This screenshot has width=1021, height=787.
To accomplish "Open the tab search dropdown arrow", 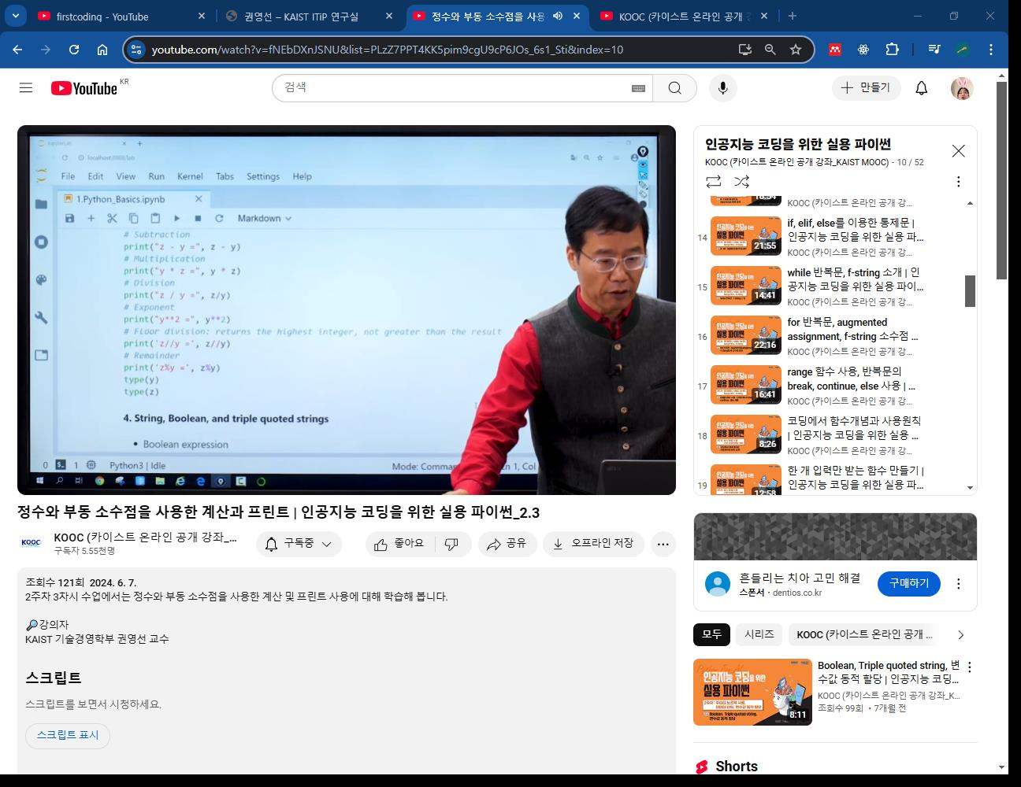I will click(x=16, y=16).
